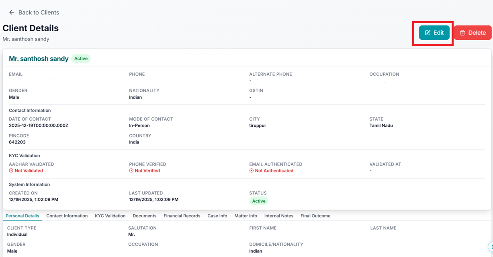Show the Internal Notes tab

[278, 216]
